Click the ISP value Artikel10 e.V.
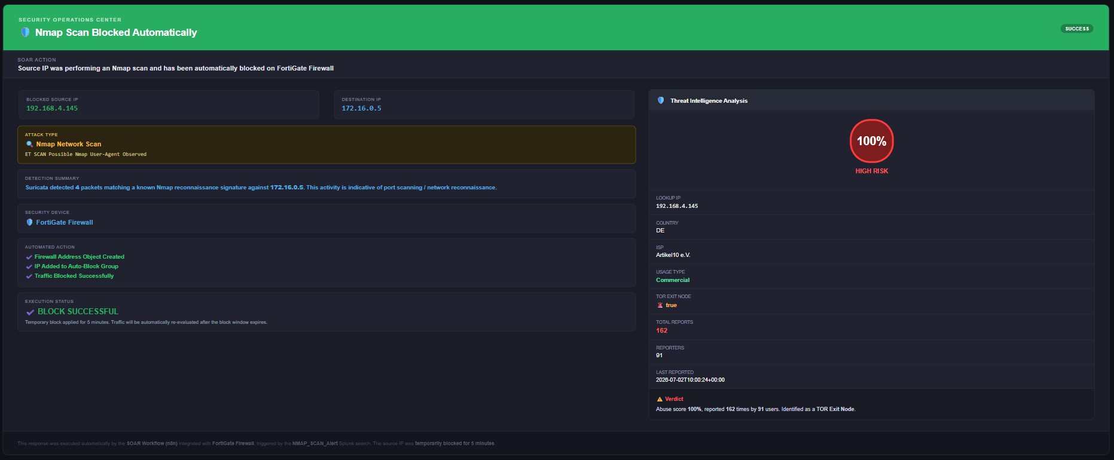This screenshot has width=1114, height=460. [673, 255]
